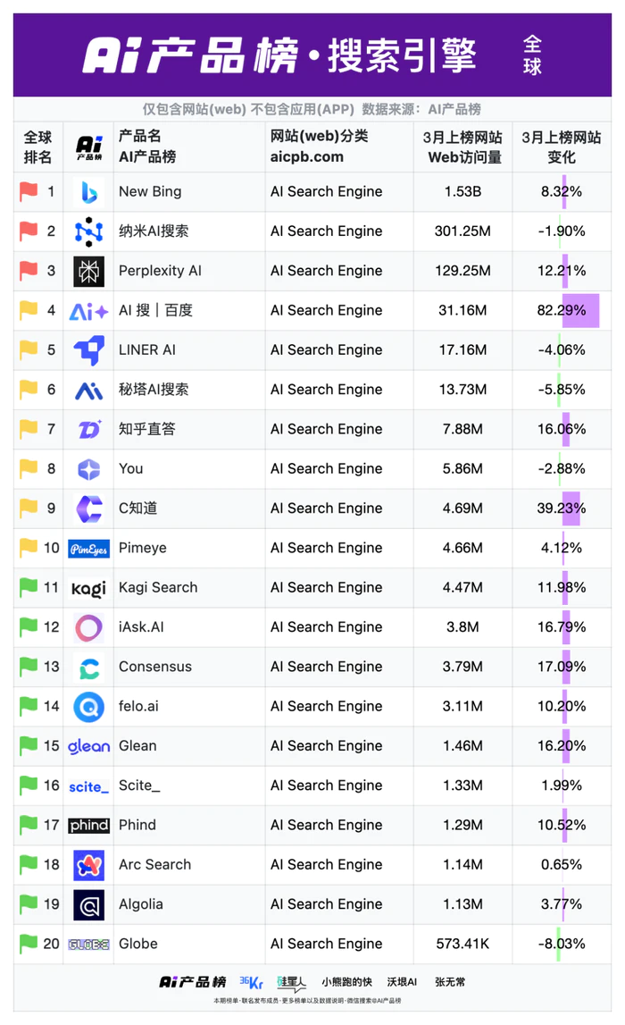The height and width of the screenshot is (1025, 625).
Task: Click the scite_ logo icon
Action: [x=88, y=786]
